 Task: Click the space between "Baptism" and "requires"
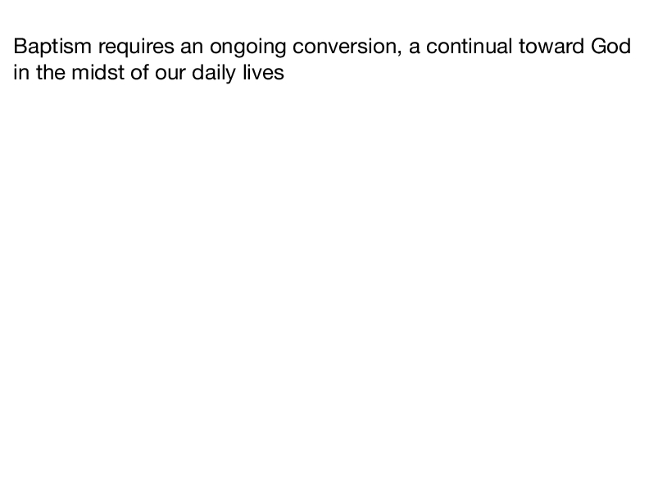coord(95,47)
